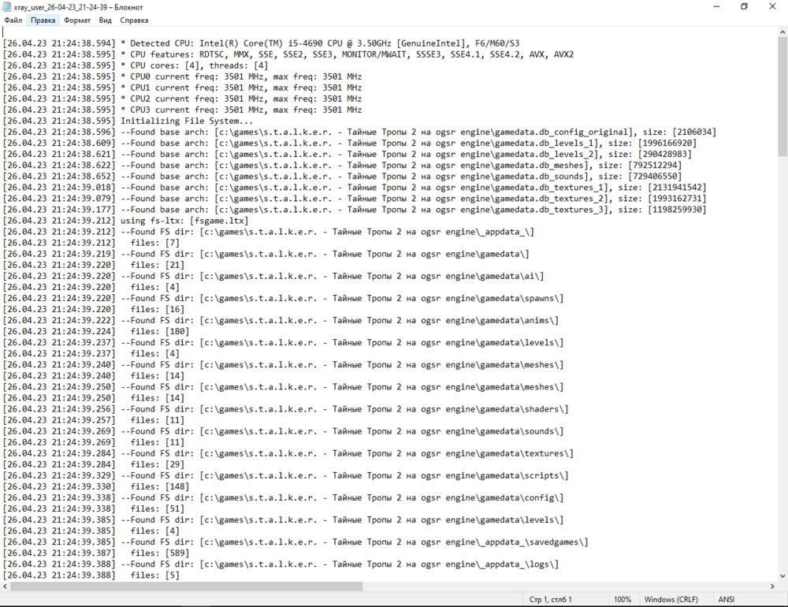Click the 'files: [29]' line
The image size is (788, 607).
(x=94, y=464)
